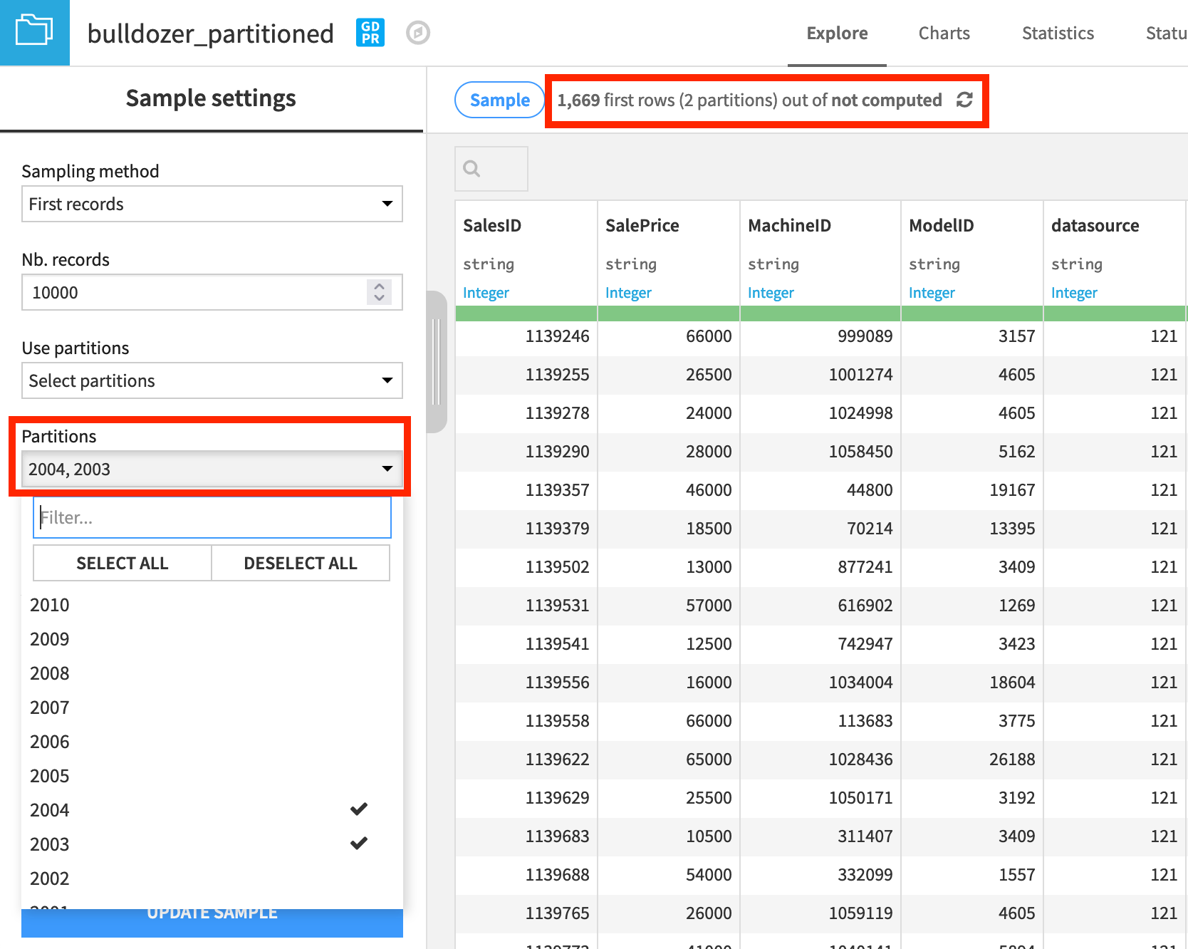Click ModelID cell 1557
Image resolution: width=1188 pixels, height=949 pixels.
(x=972, y=875)
